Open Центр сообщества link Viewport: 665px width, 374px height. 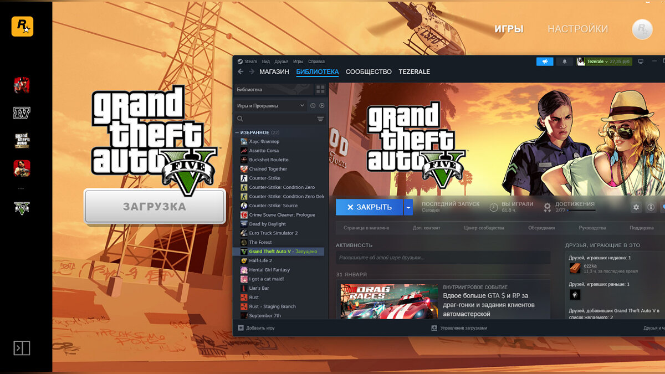tap(484, 228)
